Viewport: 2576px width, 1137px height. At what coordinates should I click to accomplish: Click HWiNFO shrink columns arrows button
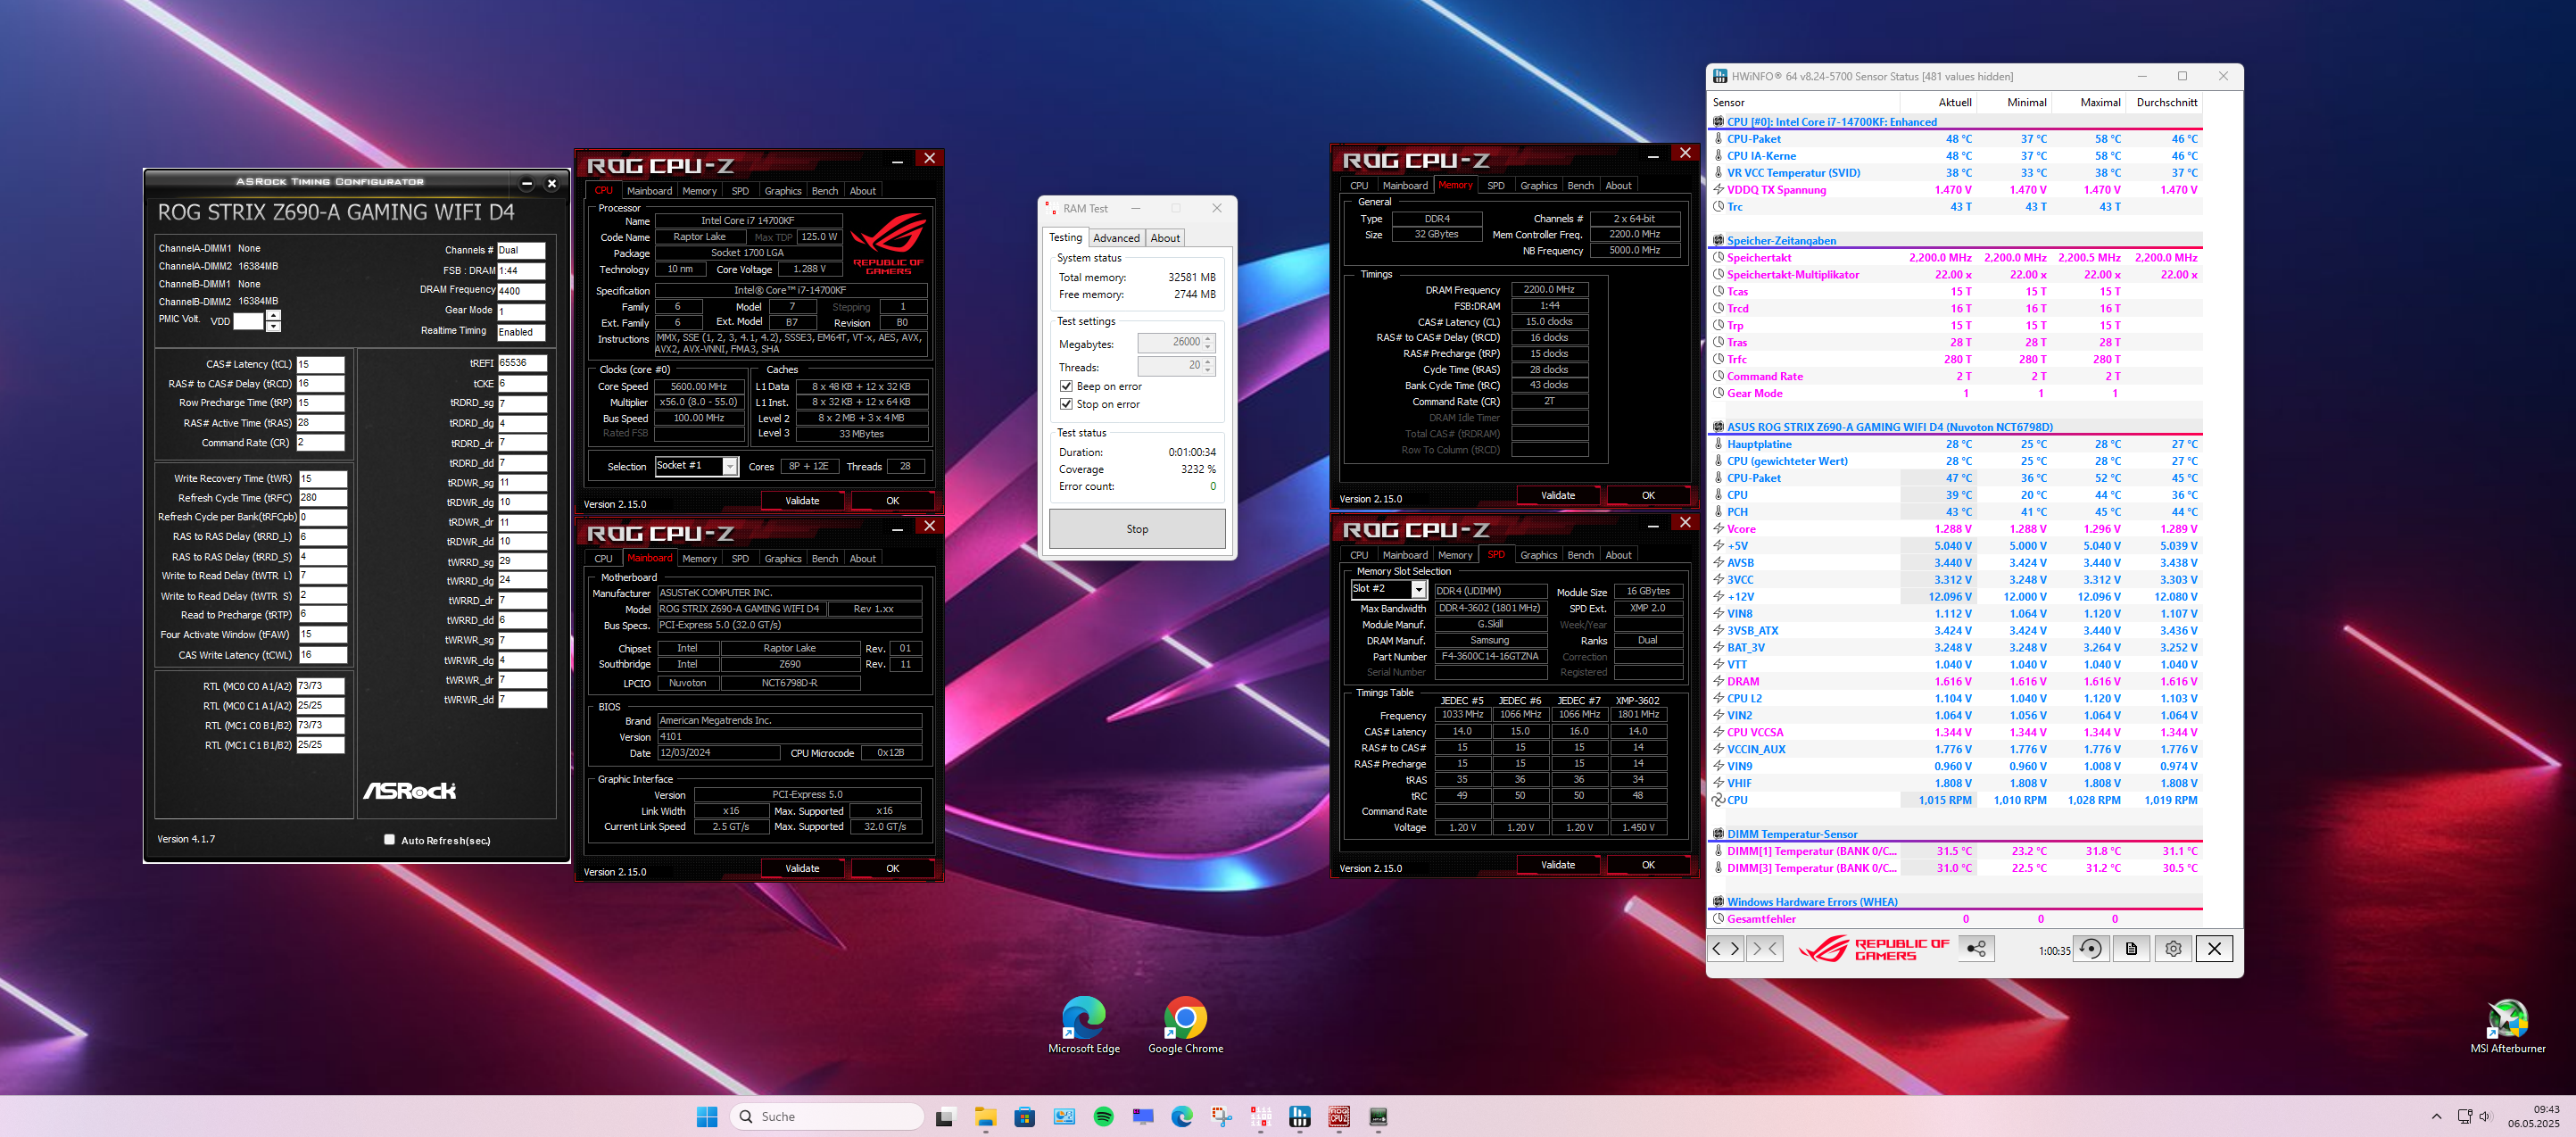[x=1764, y=949]
